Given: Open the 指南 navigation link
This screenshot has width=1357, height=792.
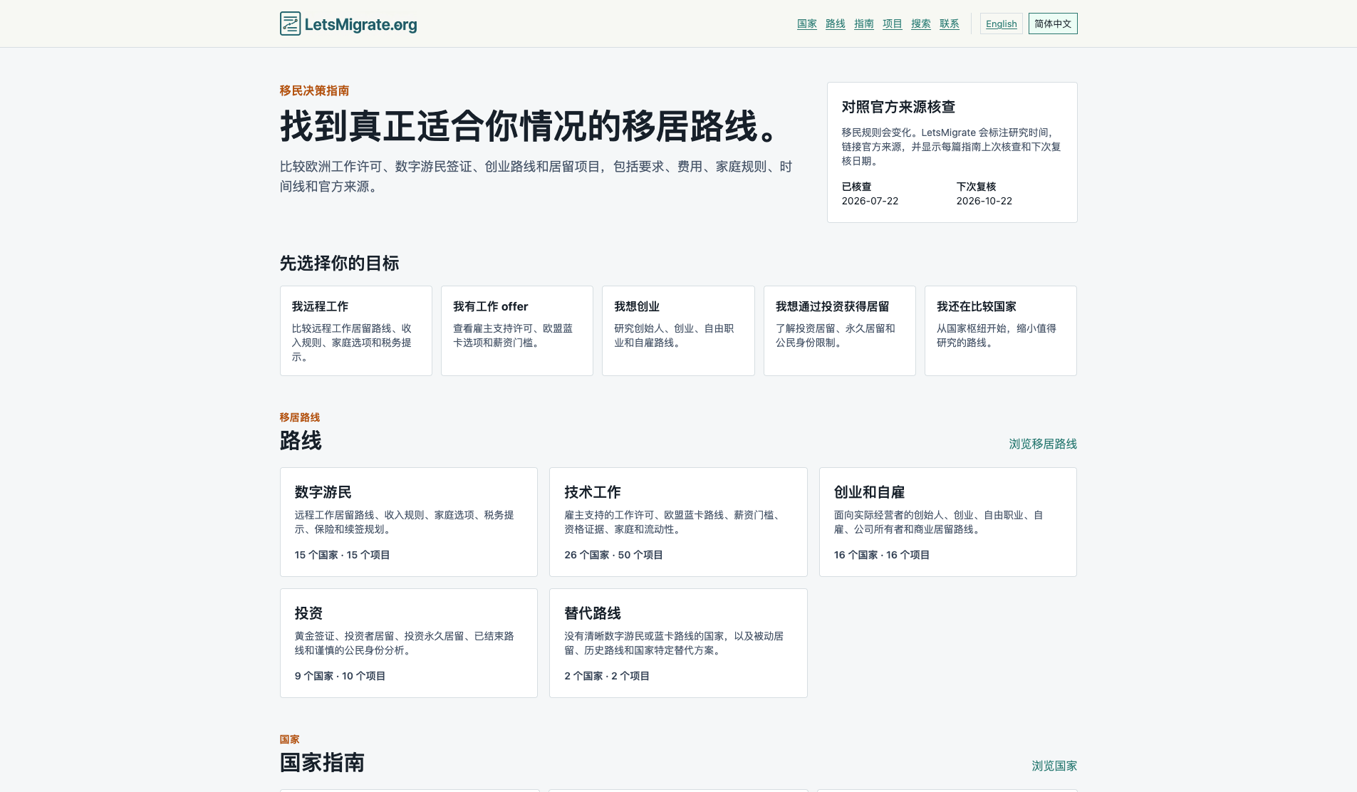Looking at the screenshot, I should tap(864, 24).
